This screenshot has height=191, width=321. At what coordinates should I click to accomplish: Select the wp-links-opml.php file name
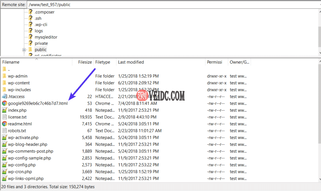click(x=26, y=179)
